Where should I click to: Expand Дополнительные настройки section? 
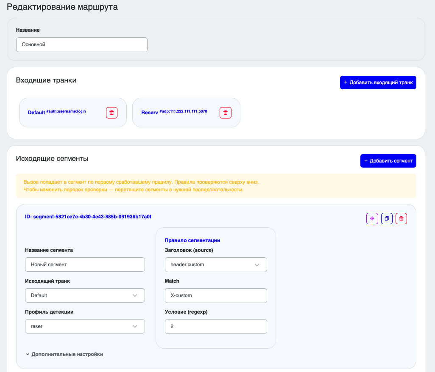click(x=64, y=354)
